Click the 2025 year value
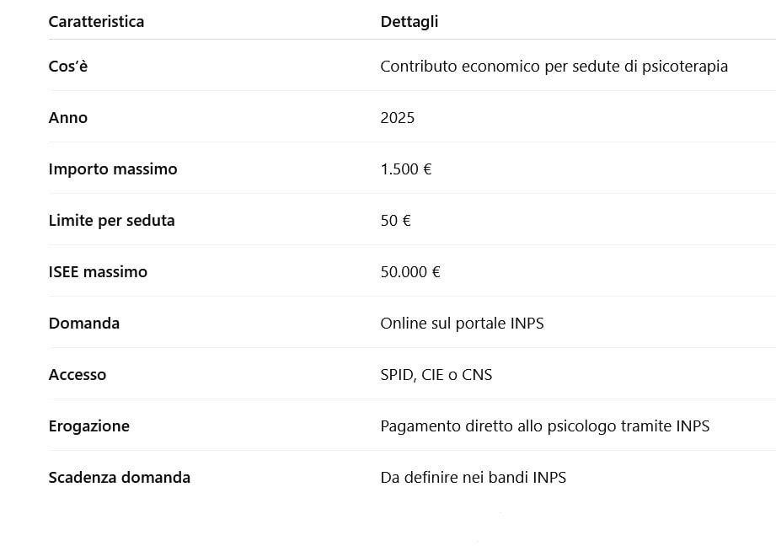 pos(398,117)
